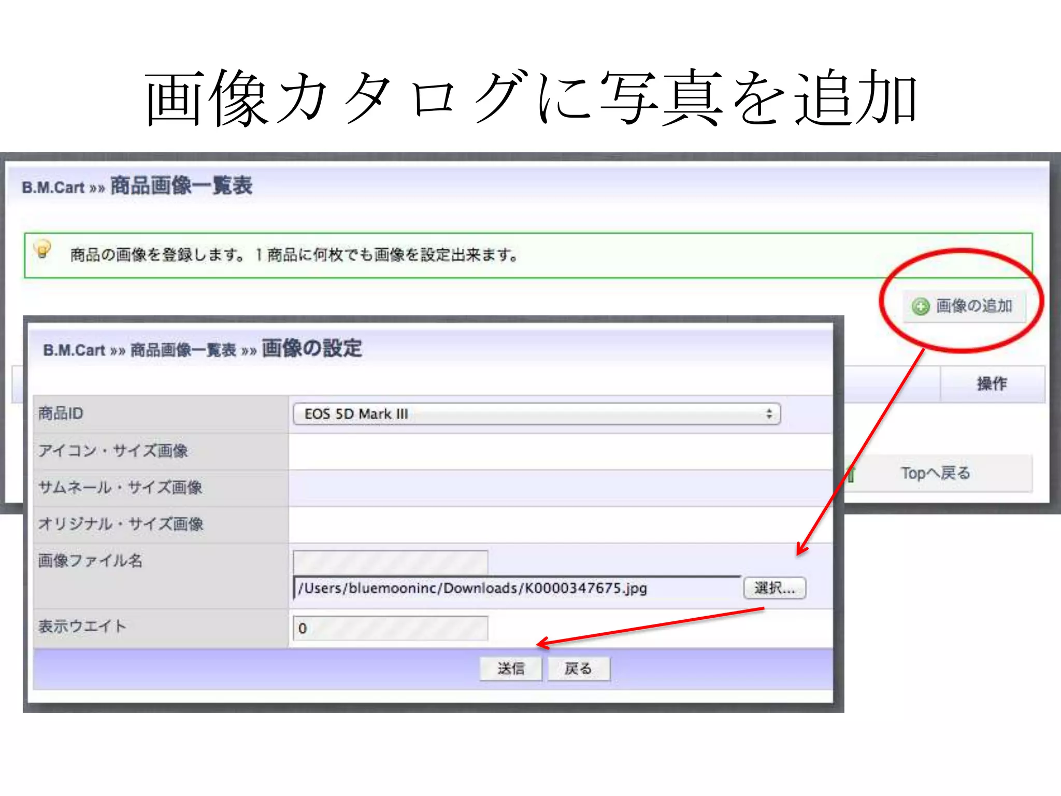Click the file path field with K0000347675.jpg
This screenshot has width=1061, height=796.
[518, 588]
